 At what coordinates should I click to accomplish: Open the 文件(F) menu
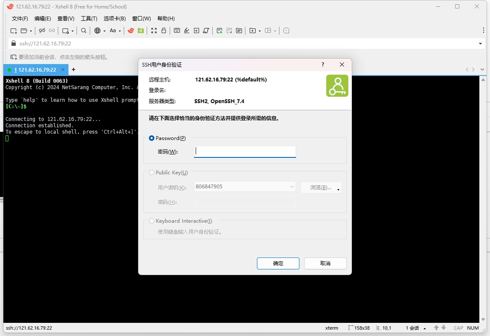coord(20,18)
